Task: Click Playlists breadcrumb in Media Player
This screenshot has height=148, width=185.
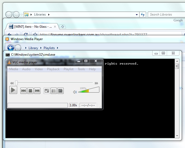Action: [x=49, y=48]
